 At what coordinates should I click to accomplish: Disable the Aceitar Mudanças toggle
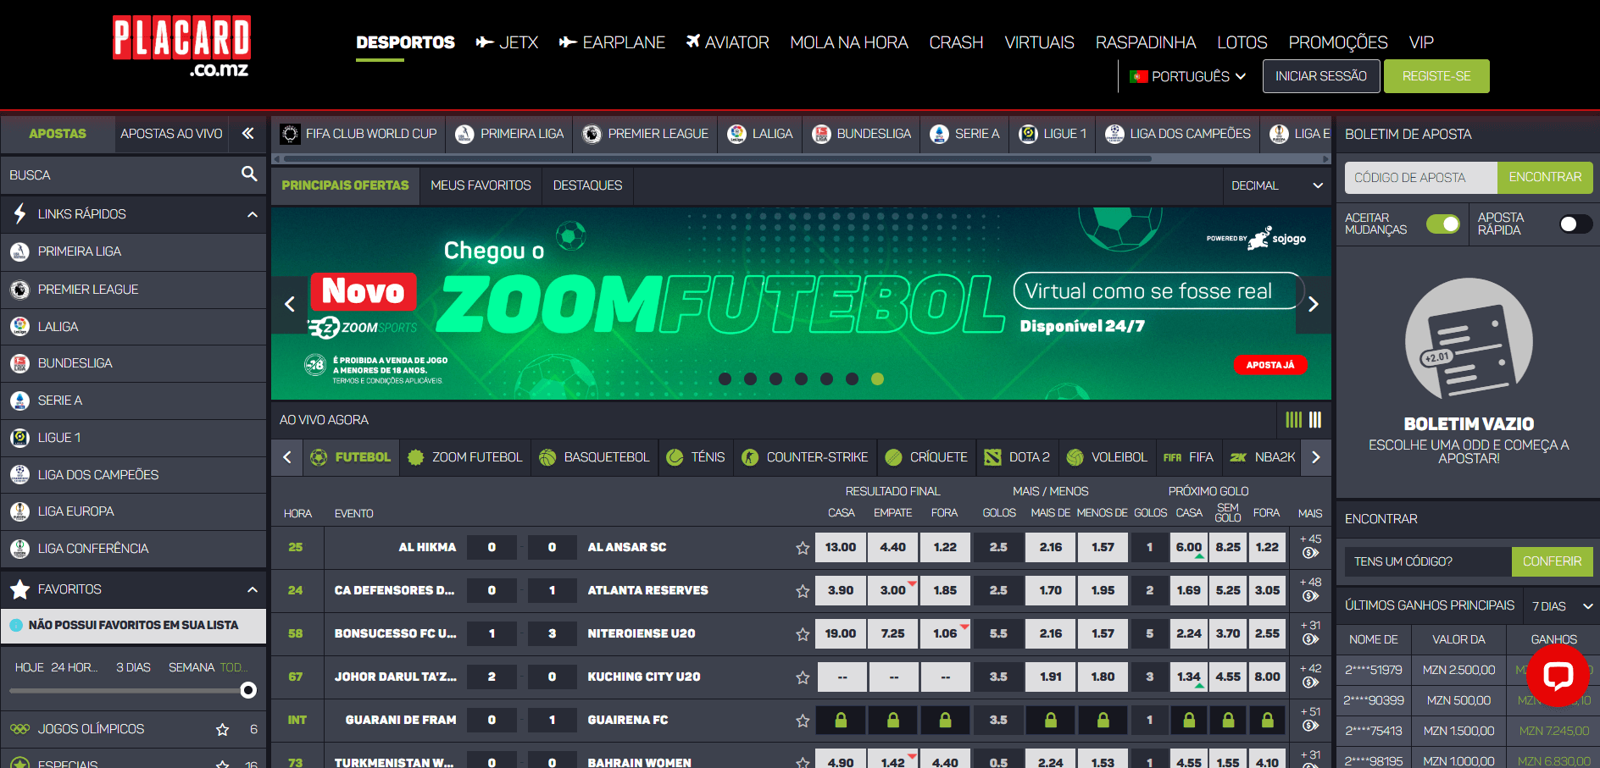(x=1442, y=224)
